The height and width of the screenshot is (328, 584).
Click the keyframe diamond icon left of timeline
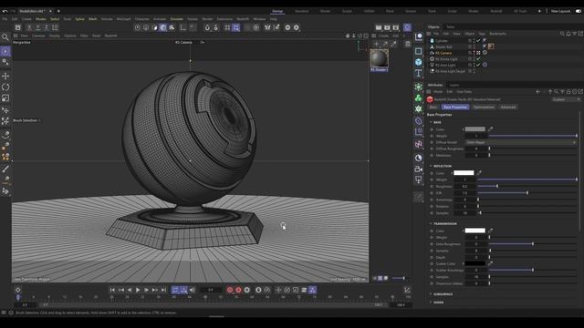18,290
